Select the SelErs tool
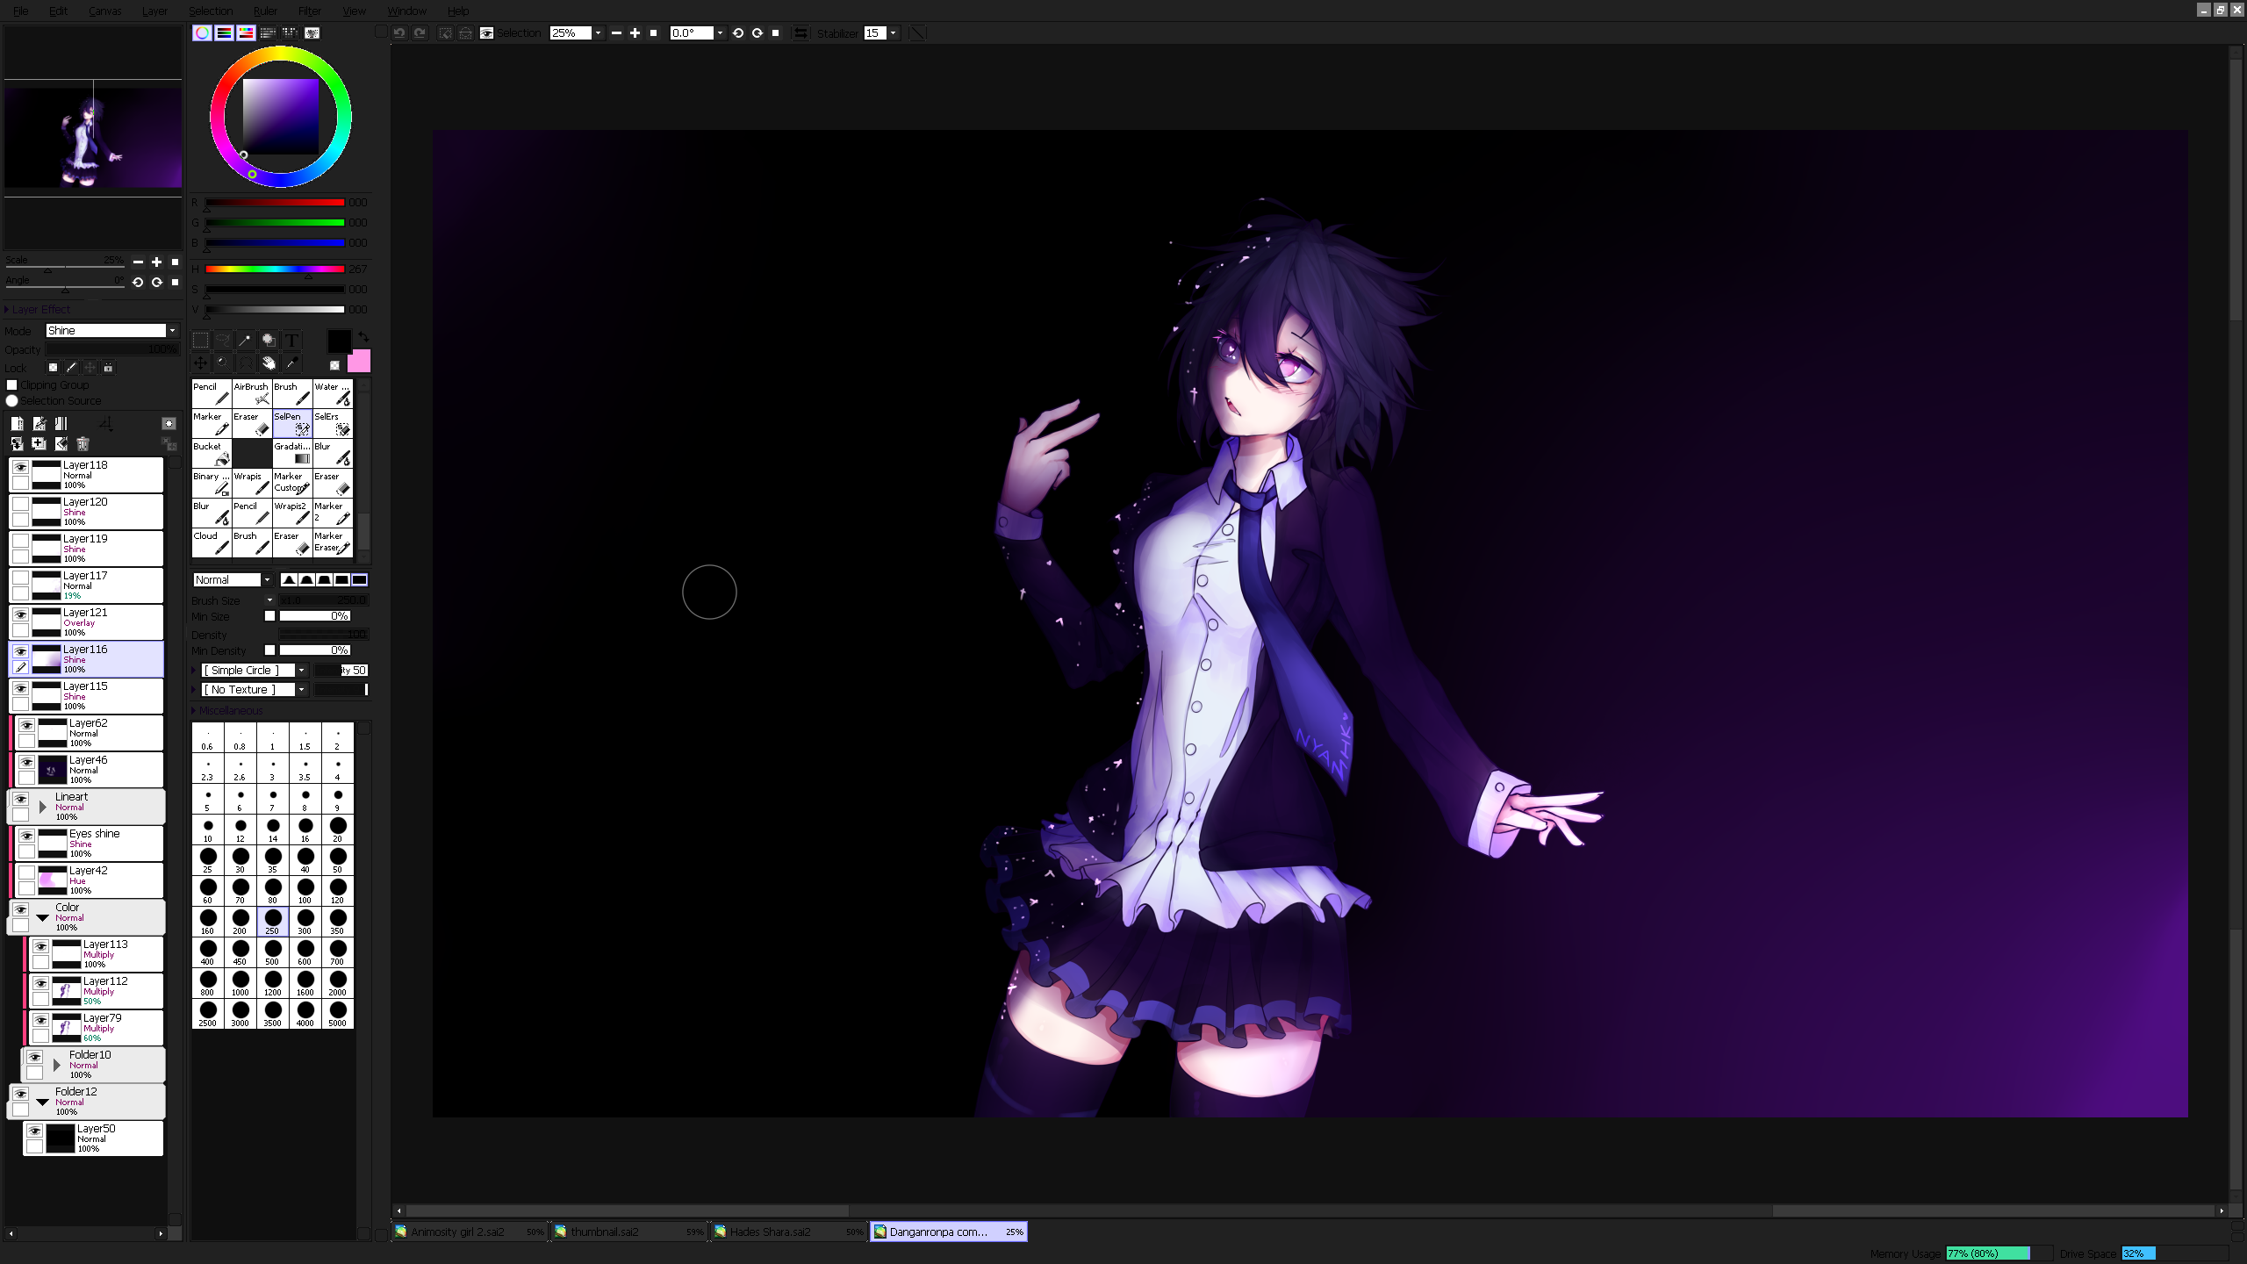This screenshot has width=2247, height=1264. (333, 423)
